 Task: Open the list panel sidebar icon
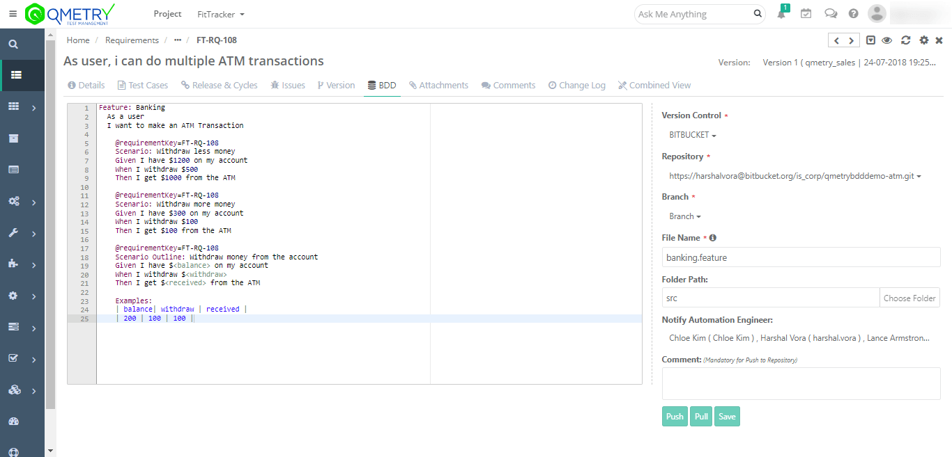[x=13, y=169]
